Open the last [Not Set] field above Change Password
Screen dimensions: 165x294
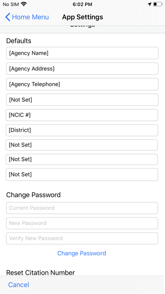point(82,174)
